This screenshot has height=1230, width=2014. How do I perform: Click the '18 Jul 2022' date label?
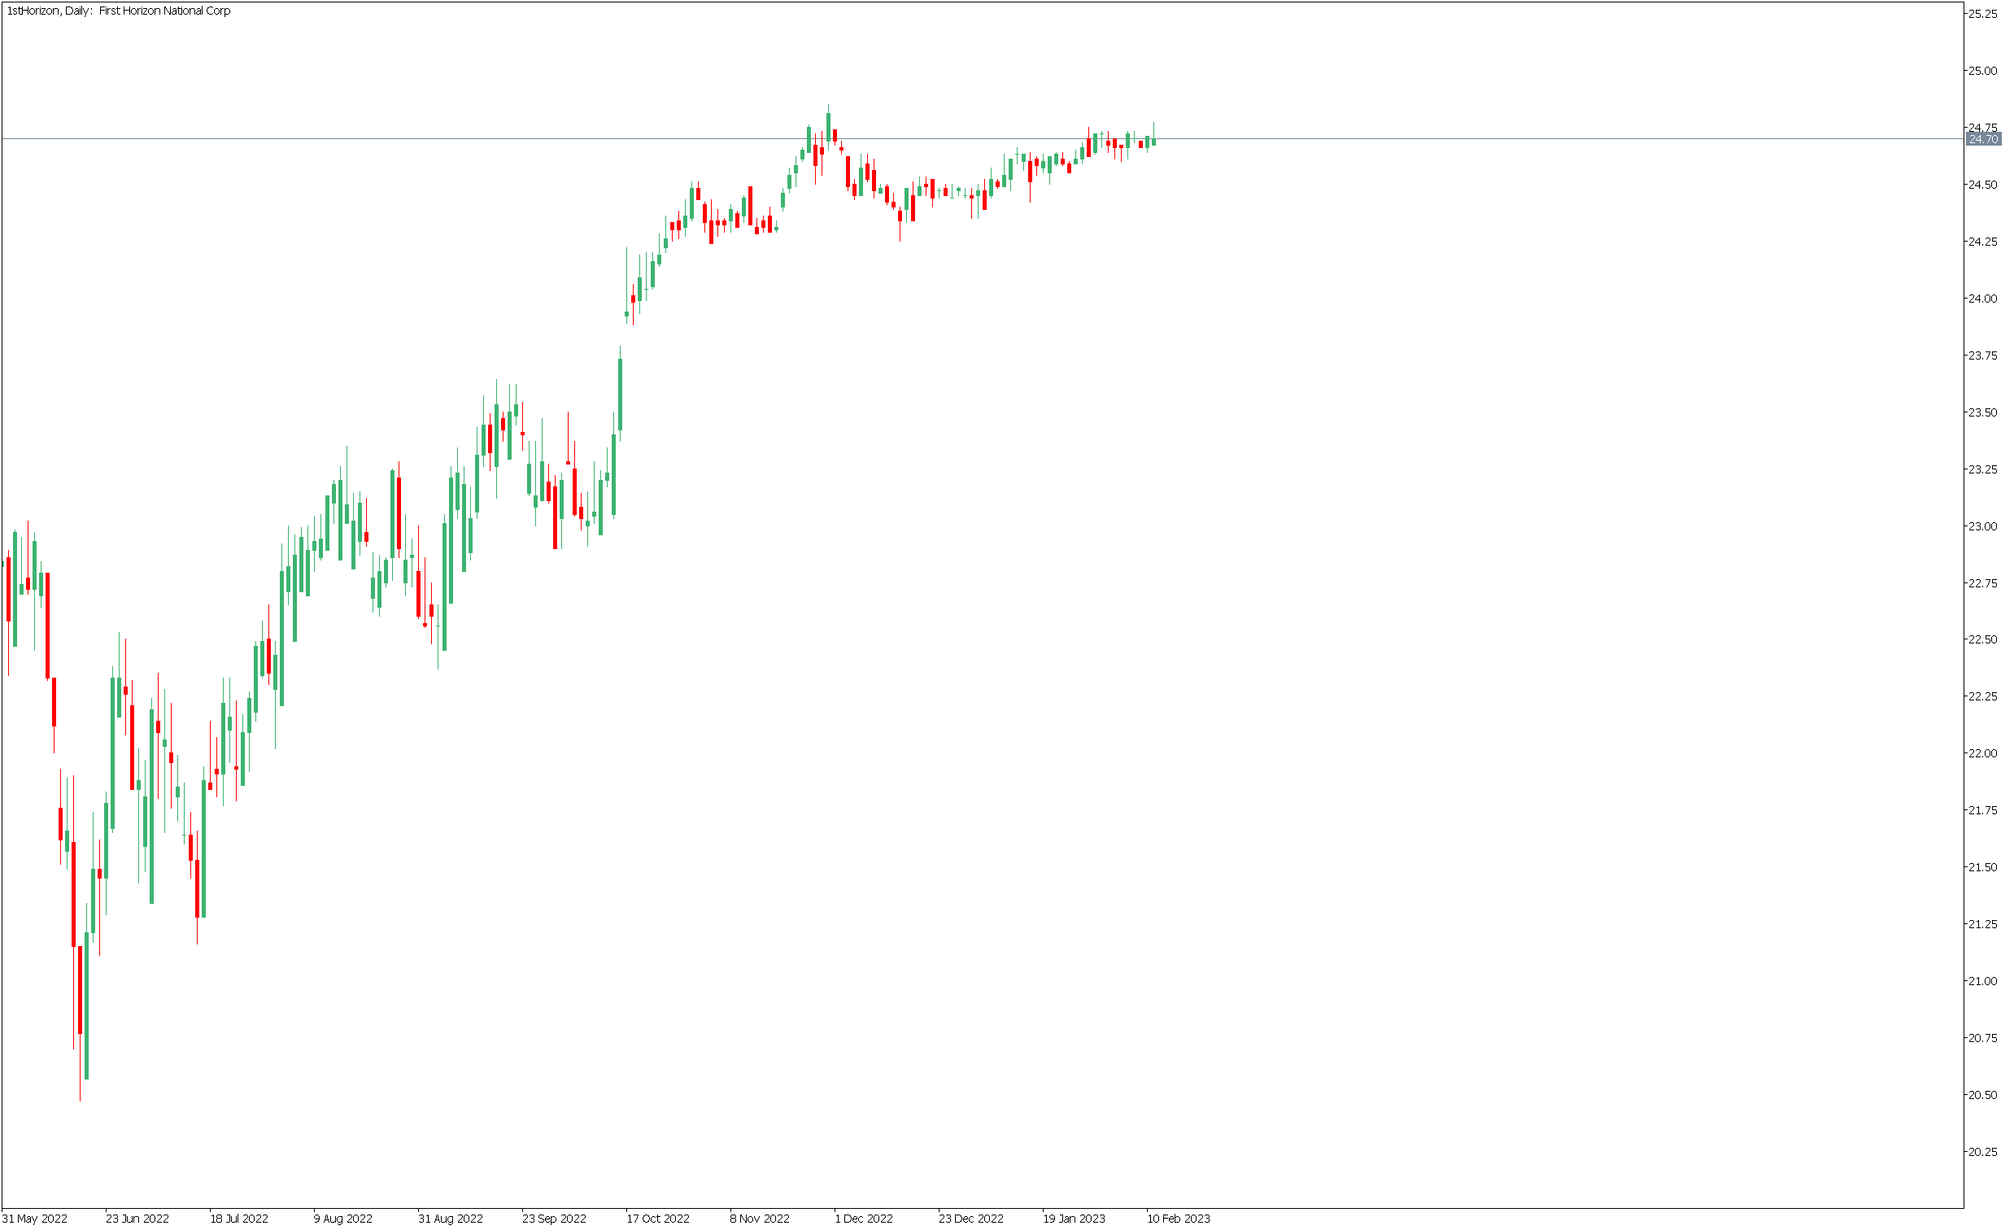[240, 1220]
